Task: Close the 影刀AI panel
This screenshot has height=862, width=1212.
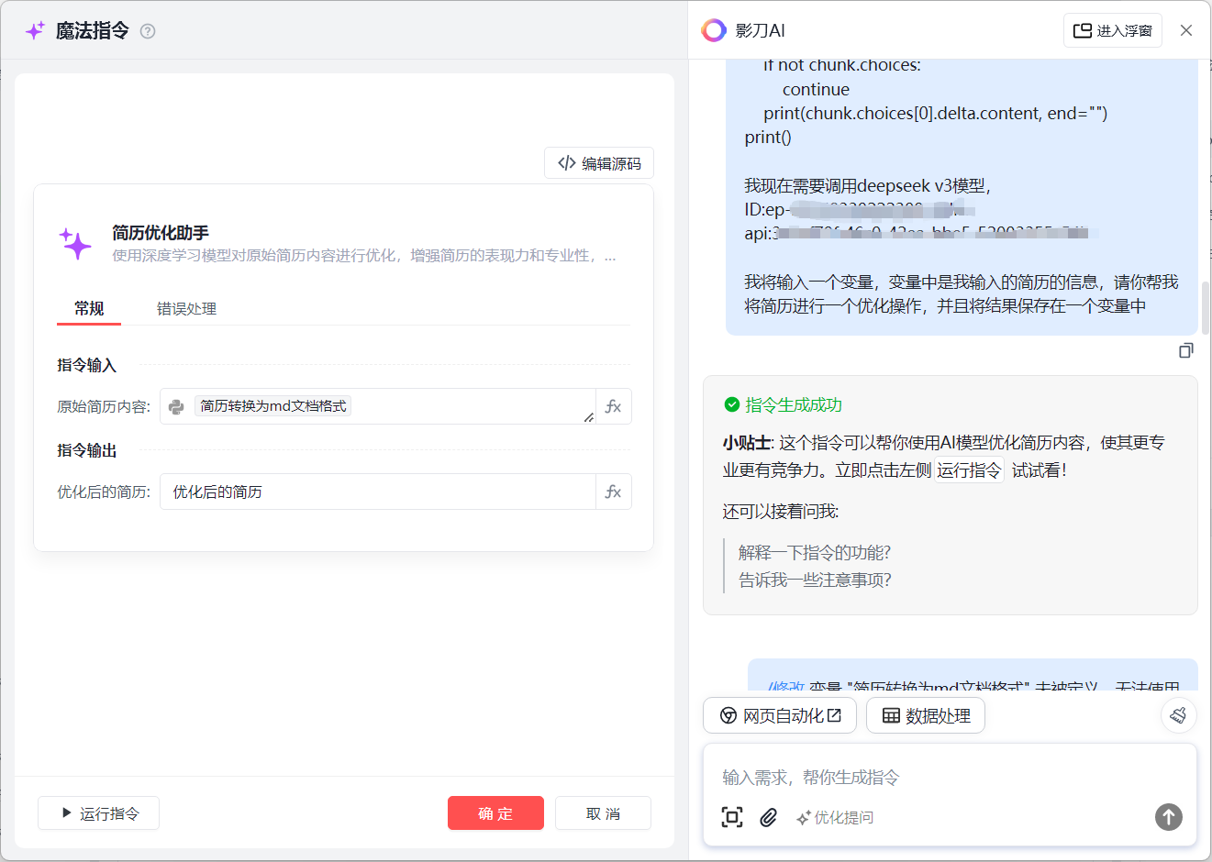Action: coord(1186,30)
